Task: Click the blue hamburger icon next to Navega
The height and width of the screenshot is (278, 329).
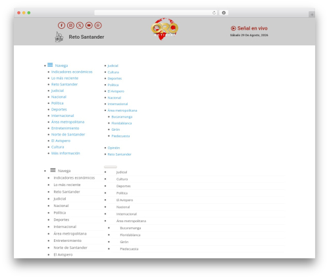Action: pyautogui.click(x=50, y=65)
